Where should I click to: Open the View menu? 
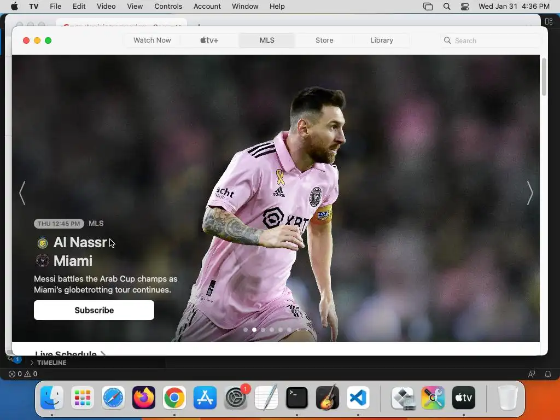(x=135, y=7)
